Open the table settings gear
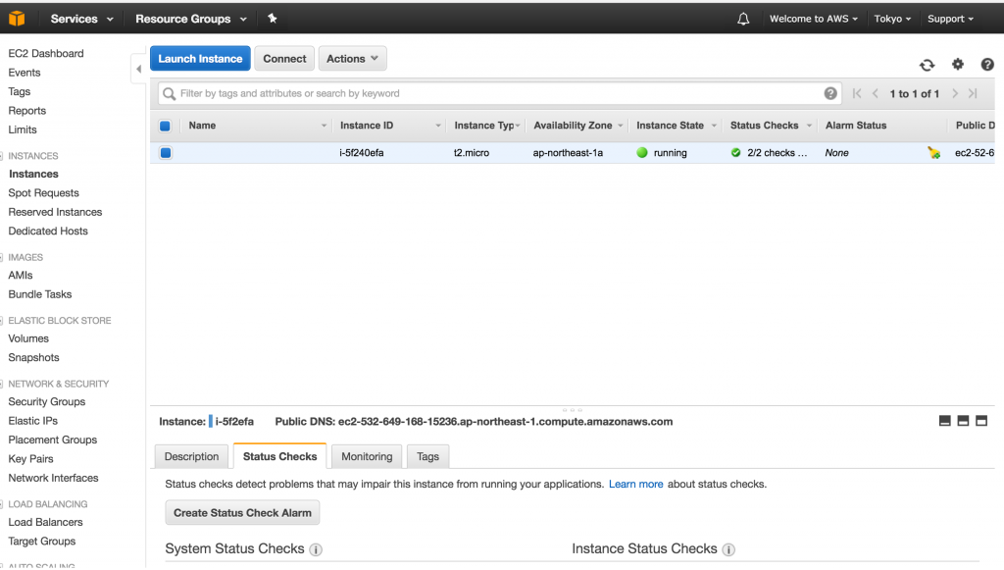The width and height of the screenshot is (1004, 570). pos(957,64)
